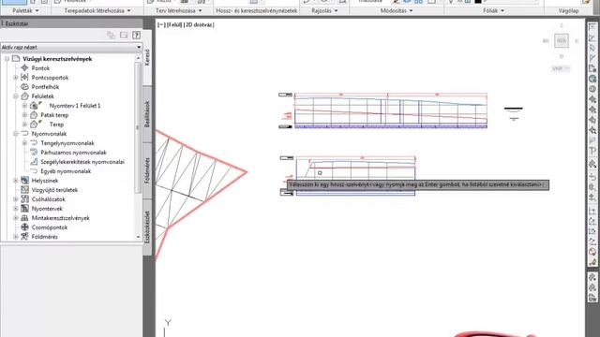Expand the Mintakeresztszelvények tree node
Screen dimensions: 600x337
coord(16,218)
